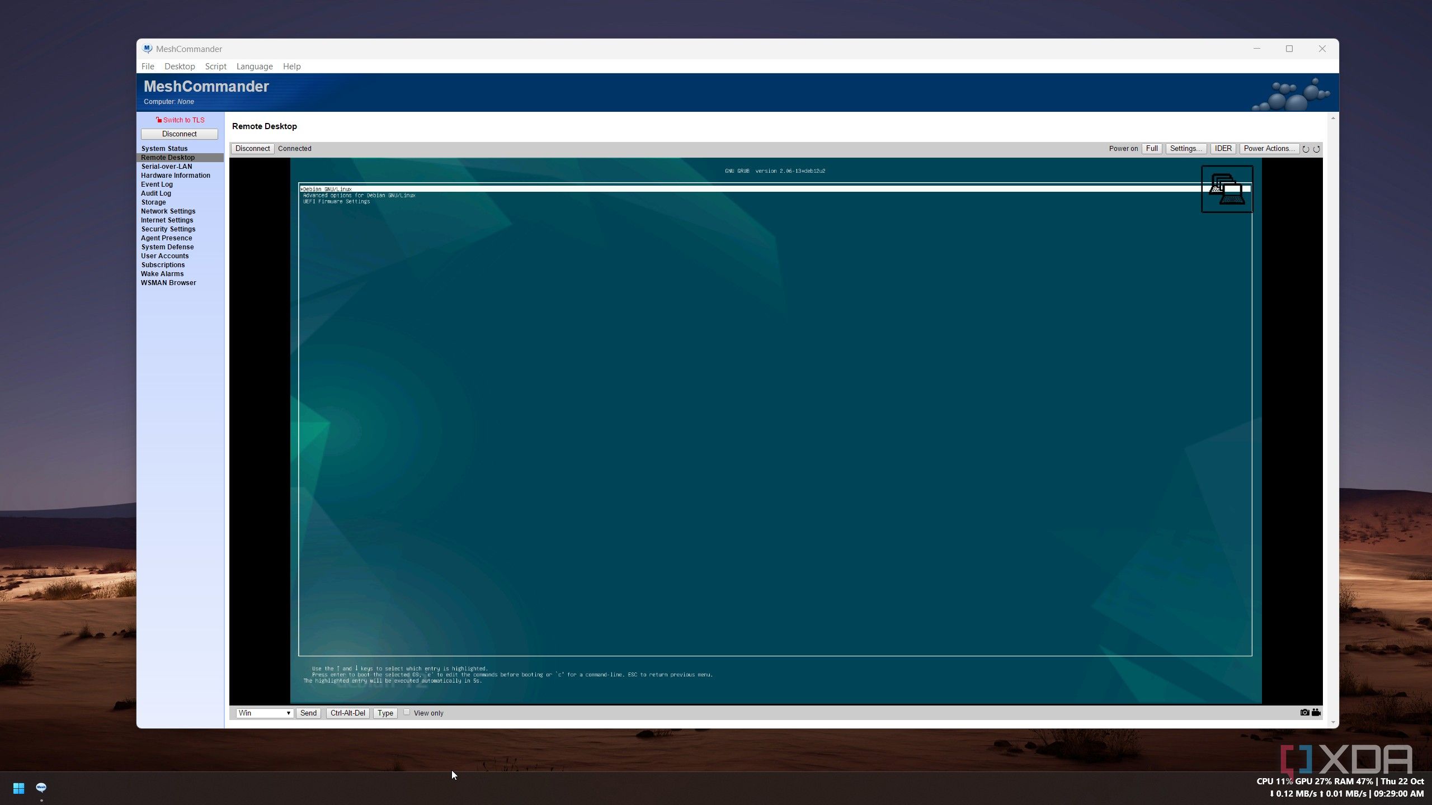Click the remote desktop right vertical scrollbar
Image resolution: width=1432 pixels, height=805 pixels.
tap(1333, 420)
